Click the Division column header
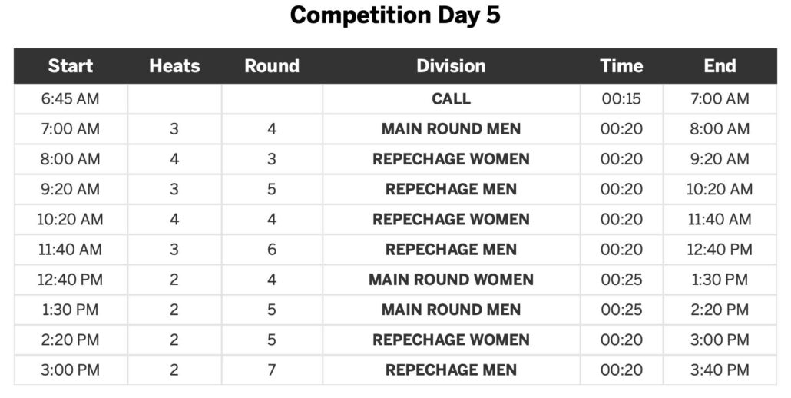Viewport: 791px width, 398px height. tap(451, 66)
